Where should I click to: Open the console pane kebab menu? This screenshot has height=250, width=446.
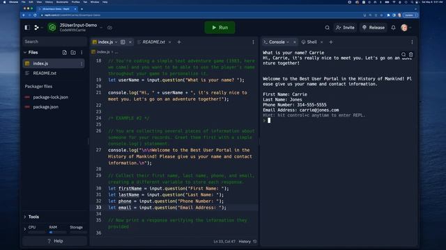(x=412, y=42)
